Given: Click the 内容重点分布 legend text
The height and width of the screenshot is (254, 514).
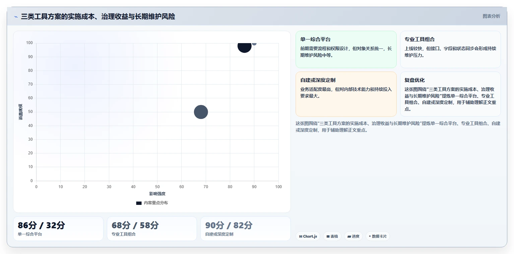Looking at the screenshot, I should tap(156, 203).
